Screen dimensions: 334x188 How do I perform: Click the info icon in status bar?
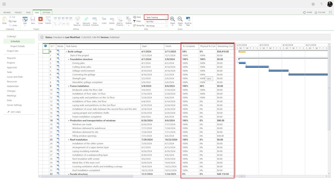[42, 37]
